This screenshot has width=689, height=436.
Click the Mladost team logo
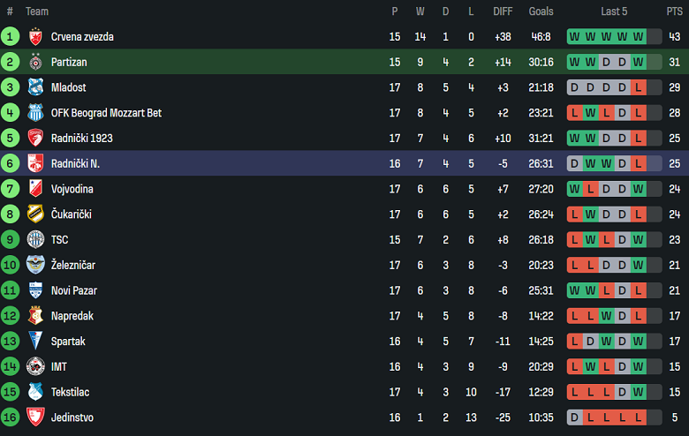click(35, 87)
